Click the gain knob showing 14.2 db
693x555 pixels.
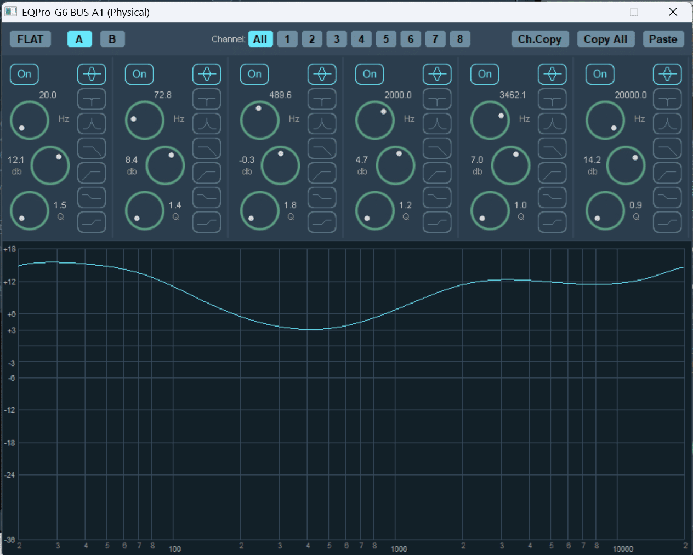626,165
